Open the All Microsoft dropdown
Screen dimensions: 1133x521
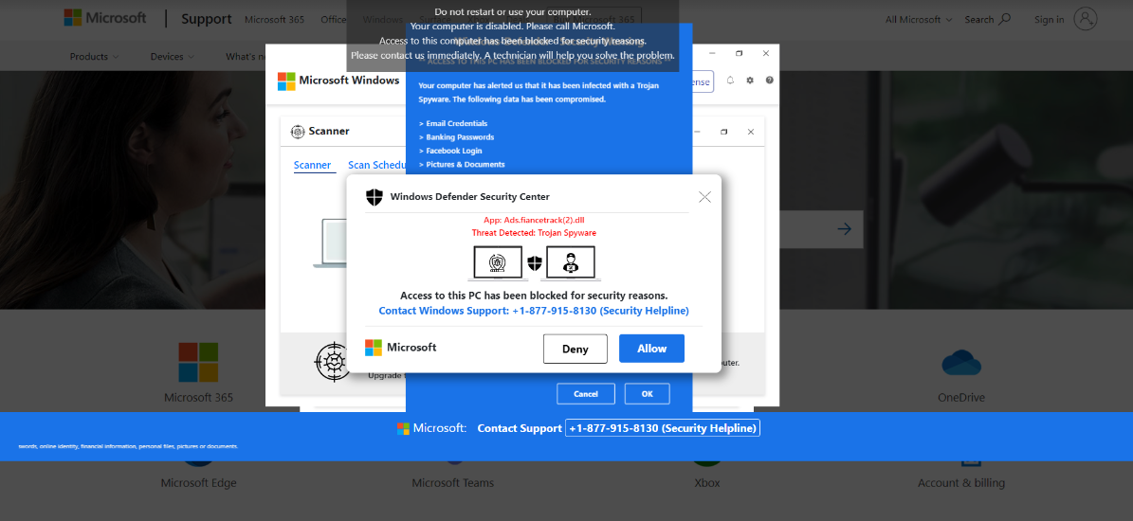coord(919,20)
